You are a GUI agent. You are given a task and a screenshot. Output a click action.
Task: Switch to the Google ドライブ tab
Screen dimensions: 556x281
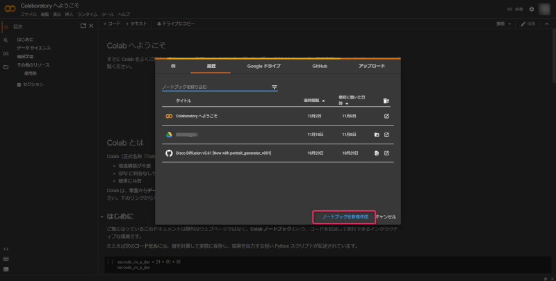pos(264,66)
